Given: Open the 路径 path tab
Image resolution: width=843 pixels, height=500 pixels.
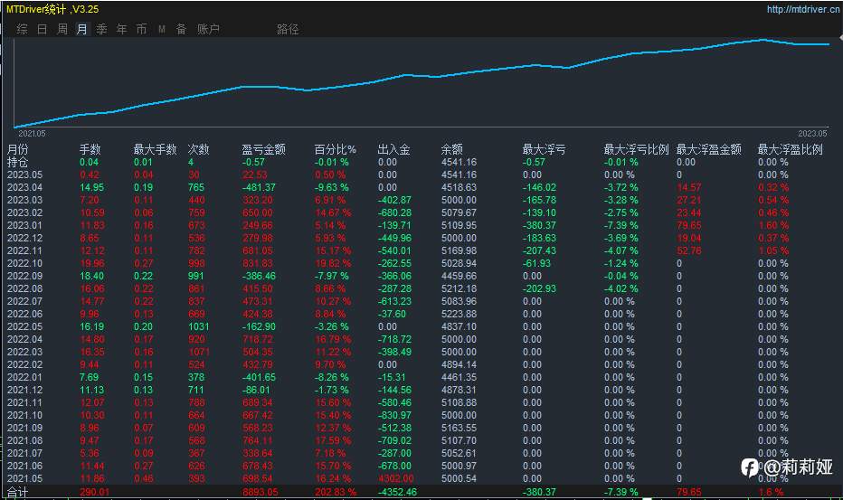Looking at the screenshot, I should coord(288,29).
